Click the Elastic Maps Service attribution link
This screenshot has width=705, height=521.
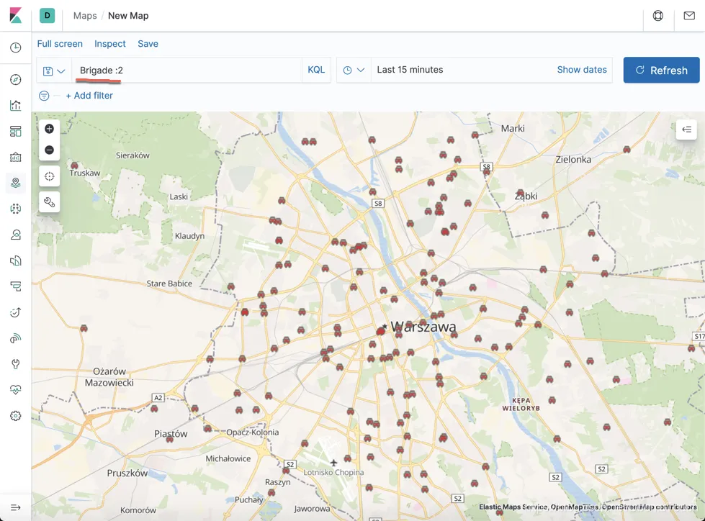(513, 507)
